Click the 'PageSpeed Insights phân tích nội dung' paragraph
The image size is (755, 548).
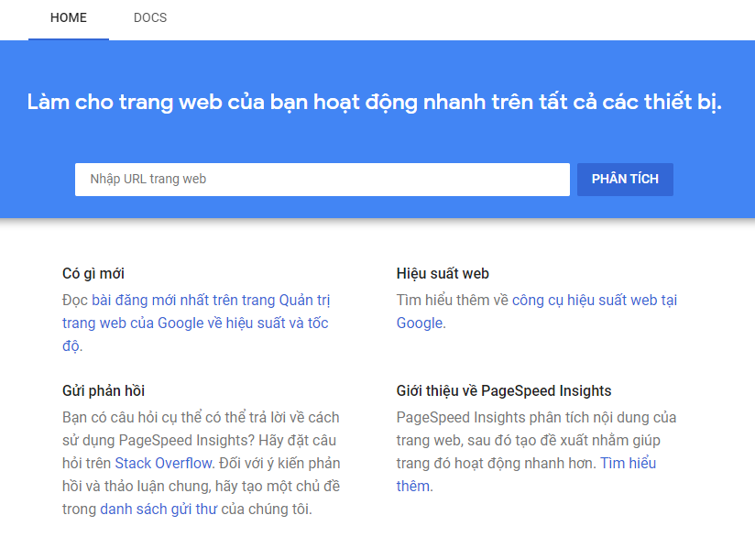point(536,418)
